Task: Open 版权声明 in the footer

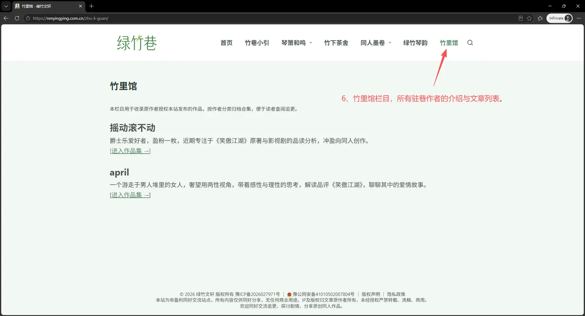Action: [x=371, y=294]
